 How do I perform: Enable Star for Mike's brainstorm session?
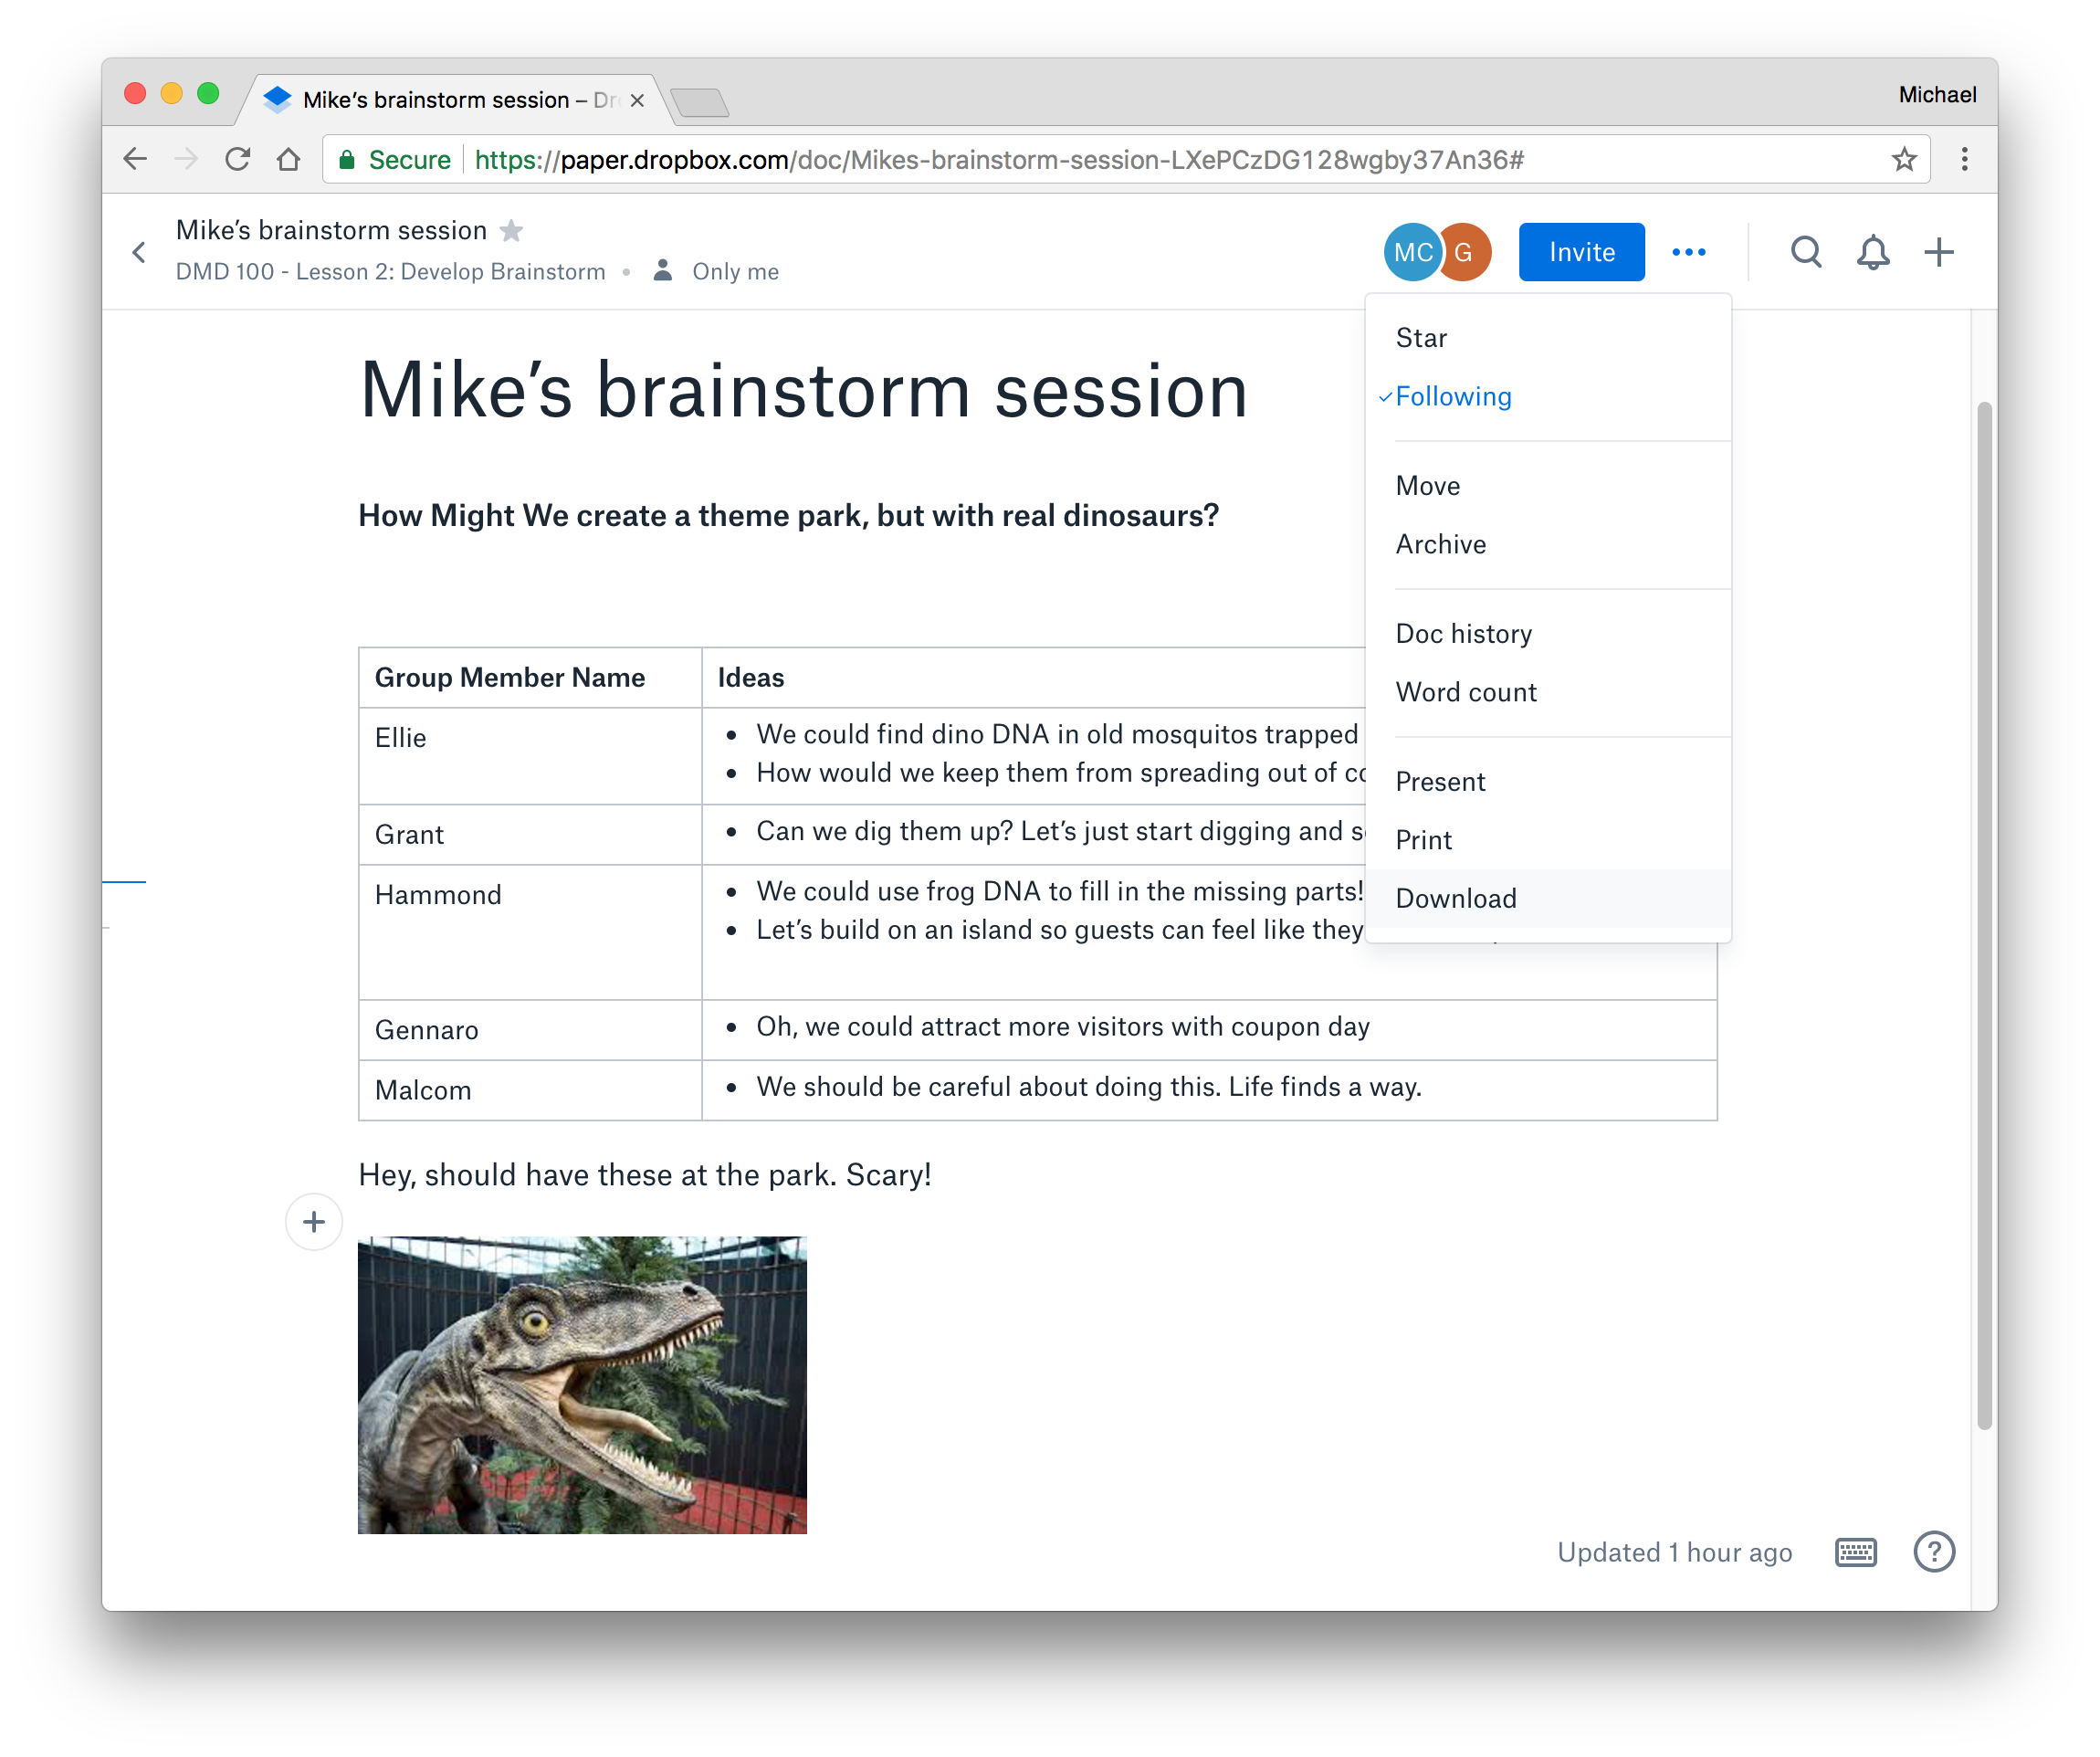click(1422, 337)
